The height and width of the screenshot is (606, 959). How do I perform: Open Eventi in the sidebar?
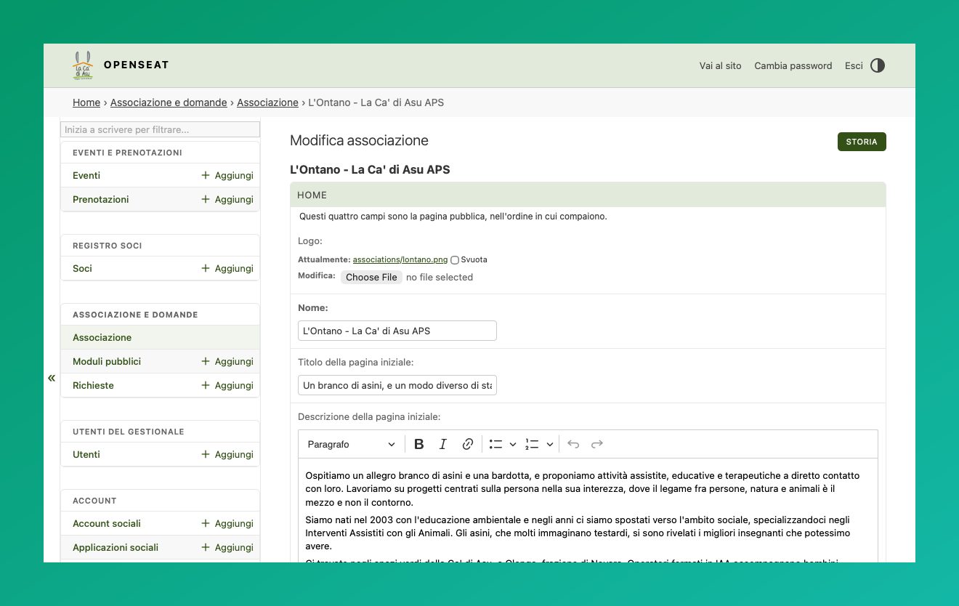(86, 175)
